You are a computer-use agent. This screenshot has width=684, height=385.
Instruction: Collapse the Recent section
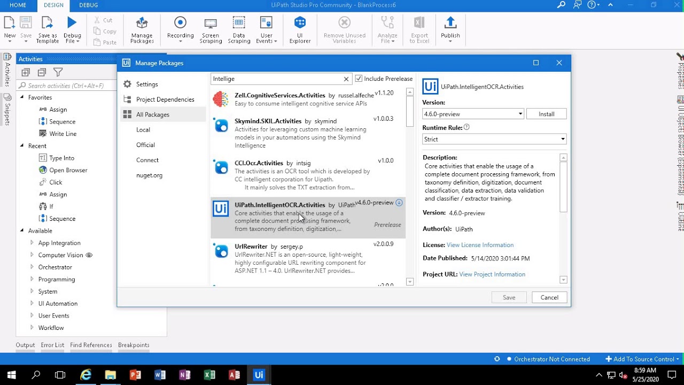22,145
